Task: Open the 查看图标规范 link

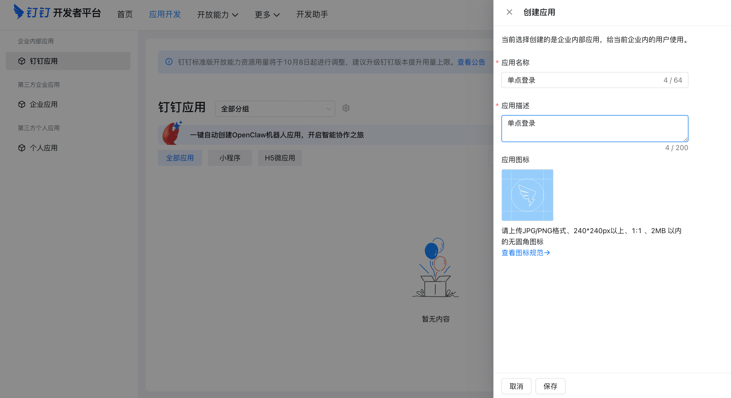Action: [x=525, y=253]
